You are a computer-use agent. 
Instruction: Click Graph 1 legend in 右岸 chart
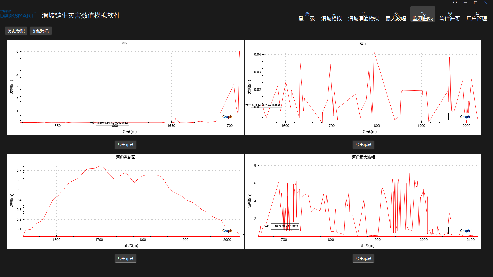[462, 117]
